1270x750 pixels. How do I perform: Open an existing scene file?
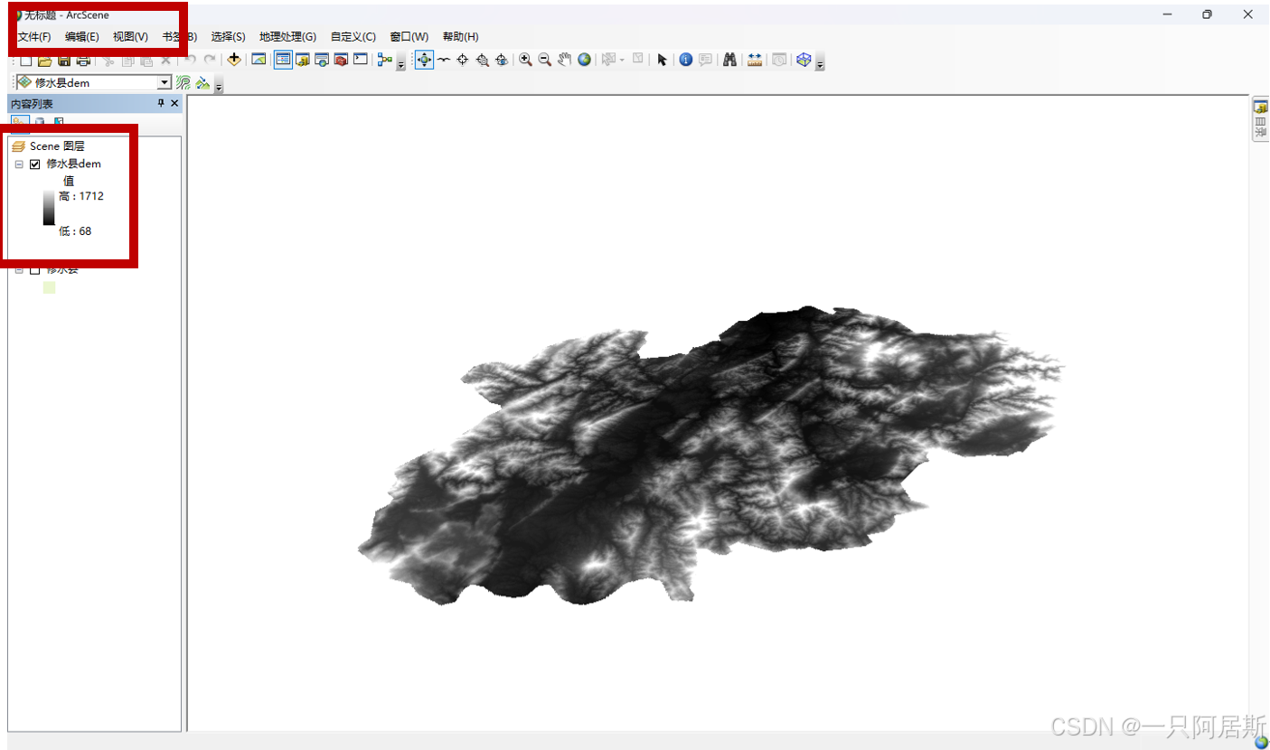point(45,60)
